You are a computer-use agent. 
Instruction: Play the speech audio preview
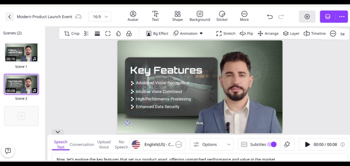pos(308,145)
